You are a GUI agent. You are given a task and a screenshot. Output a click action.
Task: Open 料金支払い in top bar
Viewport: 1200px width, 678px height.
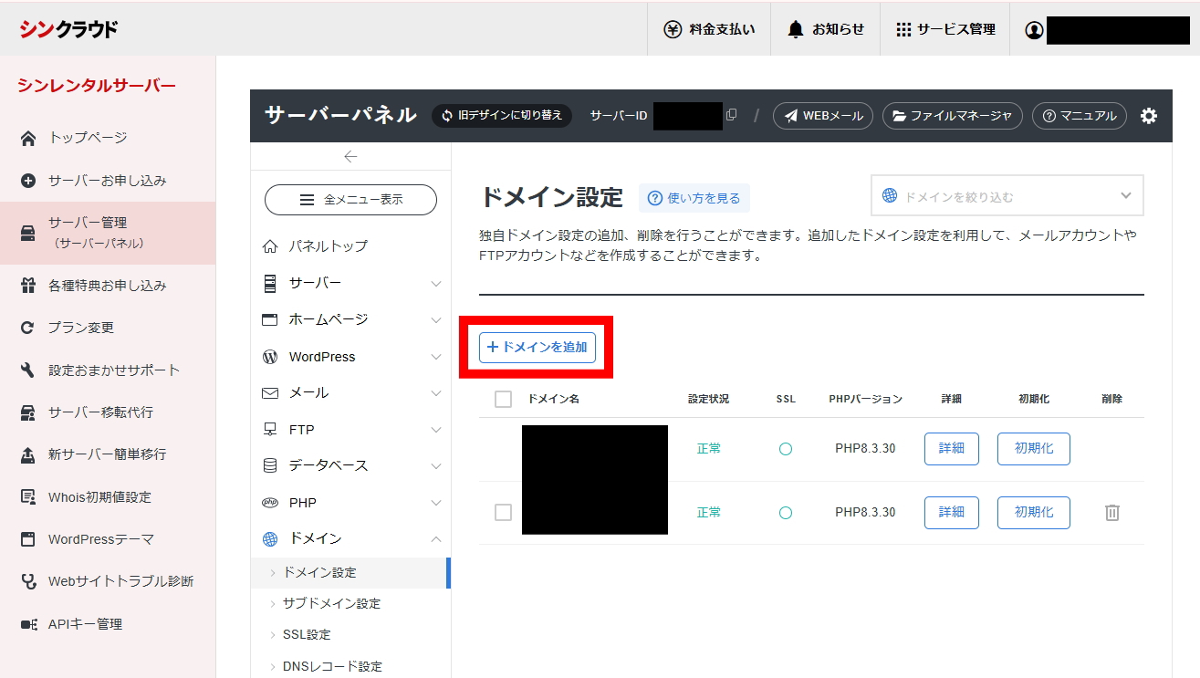[709, 29]
